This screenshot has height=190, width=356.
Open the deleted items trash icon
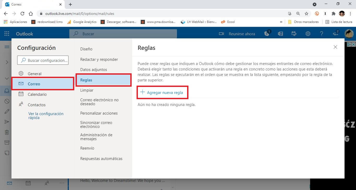[7, 132]
